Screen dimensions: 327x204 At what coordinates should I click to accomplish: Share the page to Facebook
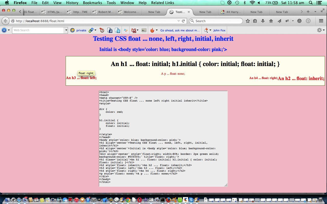click(110, 30)
